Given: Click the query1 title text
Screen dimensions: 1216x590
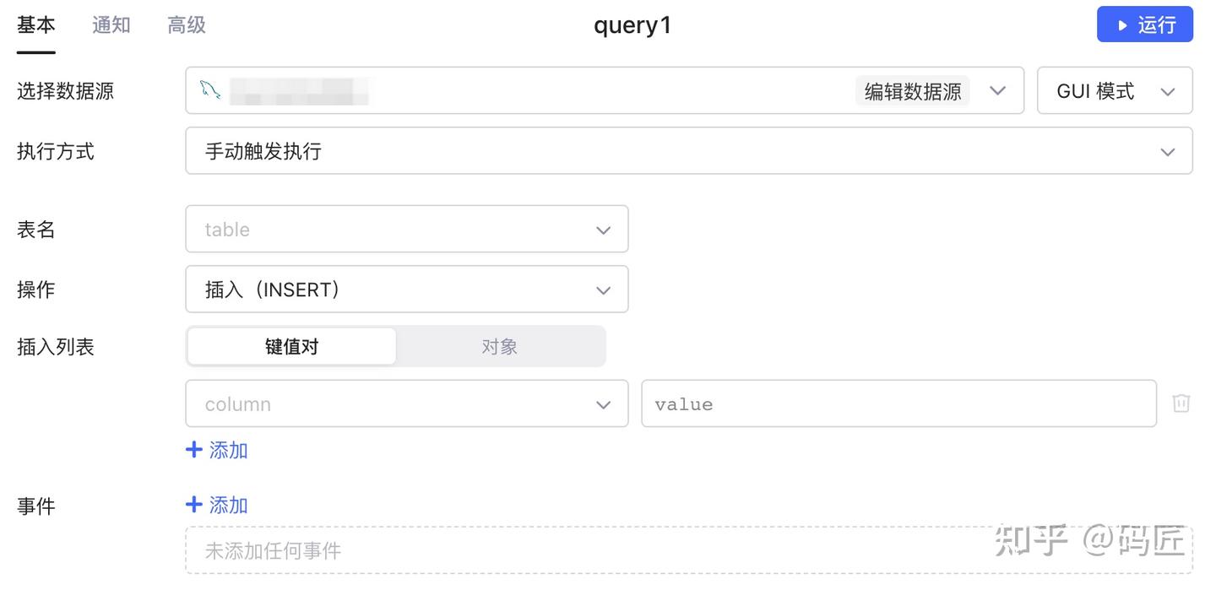Looking at the screenshot, I should point(632,25).
